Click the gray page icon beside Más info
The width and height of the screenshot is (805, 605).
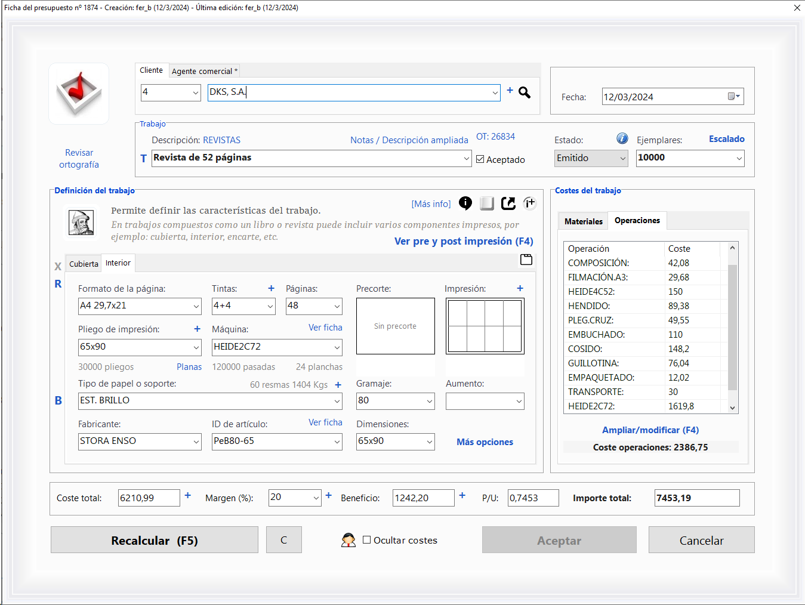487,203
